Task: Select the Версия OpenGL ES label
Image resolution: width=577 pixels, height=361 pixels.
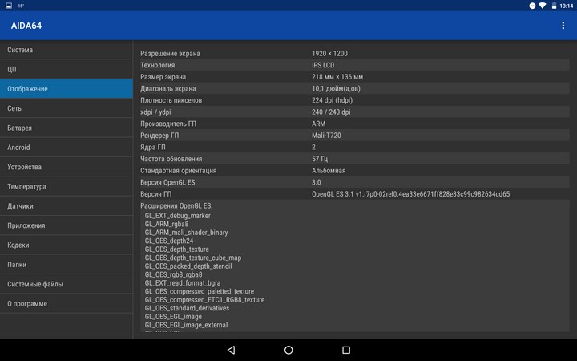Action: pyautogui.click(x=167, y=182)
